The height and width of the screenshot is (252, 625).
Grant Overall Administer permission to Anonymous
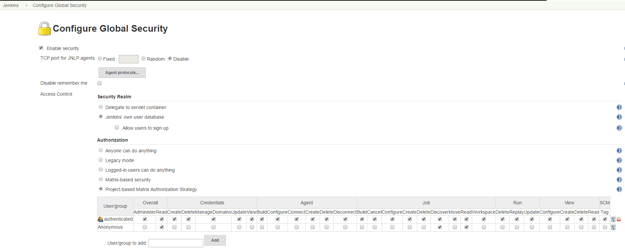tap(145, 227)
